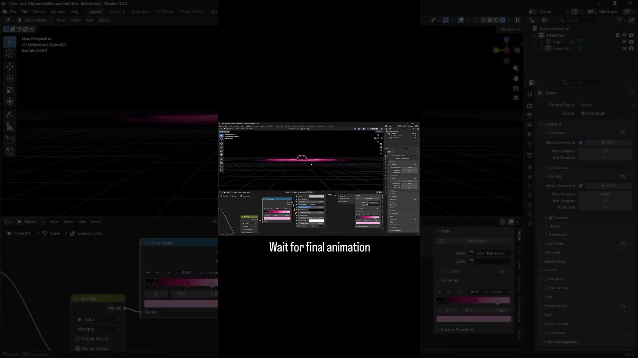Image resolution: width=638 pixels, height=358 pixels.
Task: Open the outliner filter funnel icon
Action: point(620,20)
